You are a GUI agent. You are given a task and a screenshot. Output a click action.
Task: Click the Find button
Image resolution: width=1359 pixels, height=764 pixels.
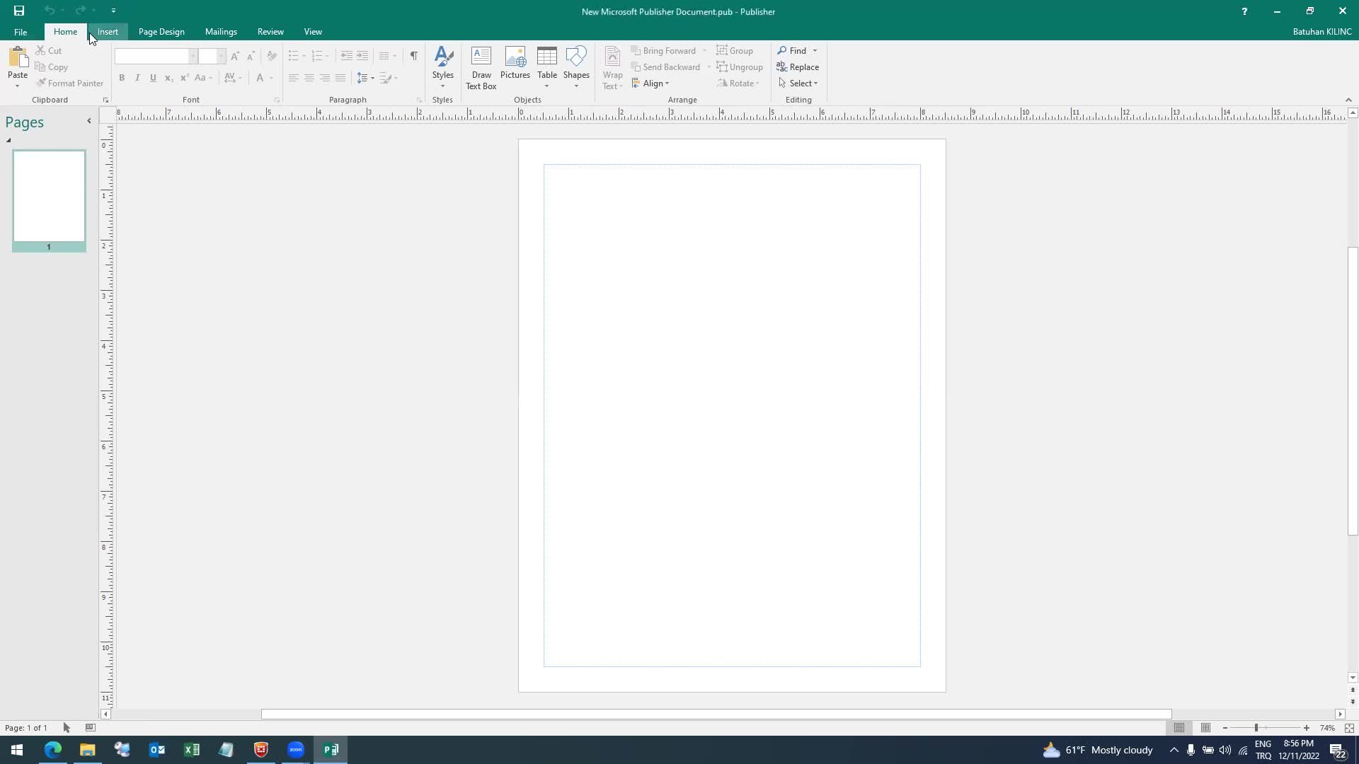pos(792,51)
